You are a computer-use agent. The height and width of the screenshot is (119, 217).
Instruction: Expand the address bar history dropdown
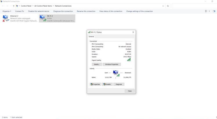[x=163, y=6]
